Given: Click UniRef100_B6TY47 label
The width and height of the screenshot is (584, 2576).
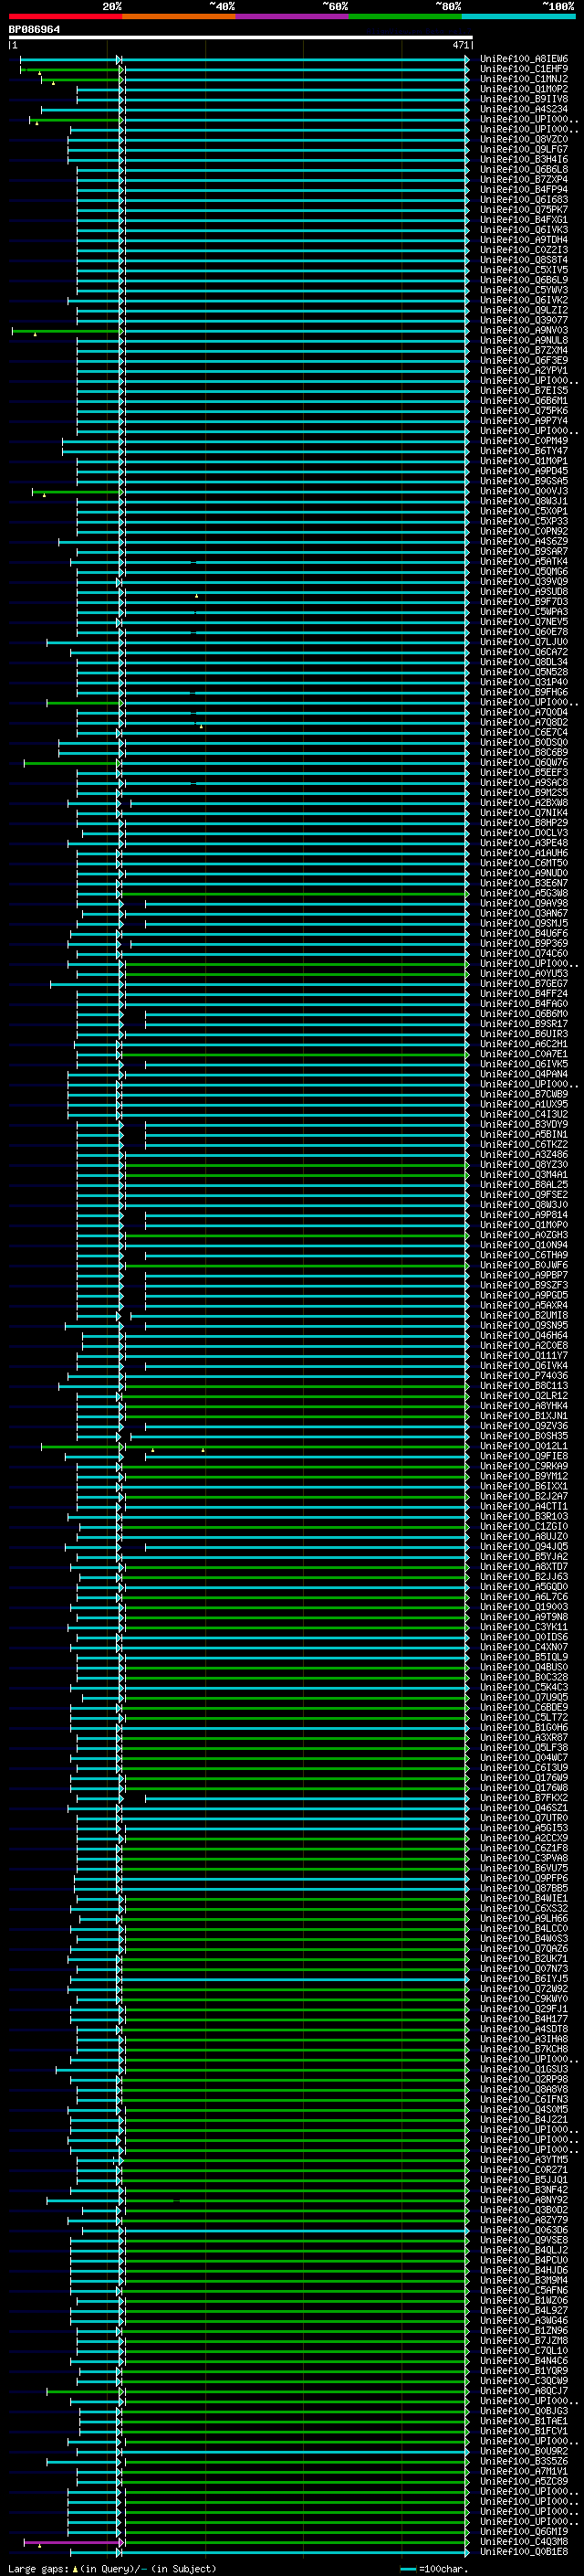Looking at the screenshot, I should coord(524,451).
